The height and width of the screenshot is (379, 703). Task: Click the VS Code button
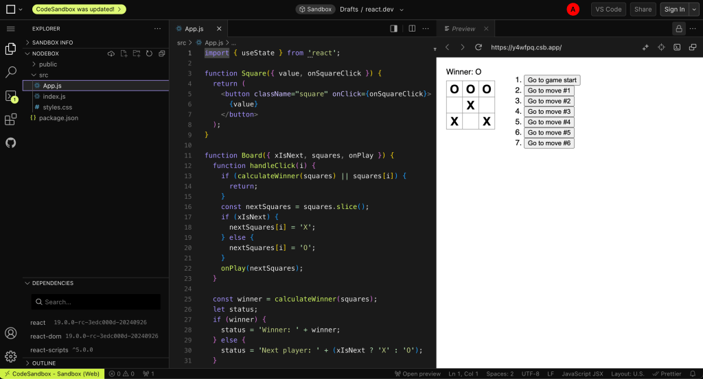608,10
